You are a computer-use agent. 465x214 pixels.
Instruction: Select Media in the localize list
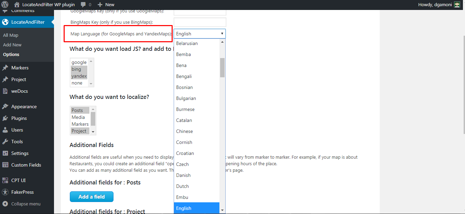(78, 117)
